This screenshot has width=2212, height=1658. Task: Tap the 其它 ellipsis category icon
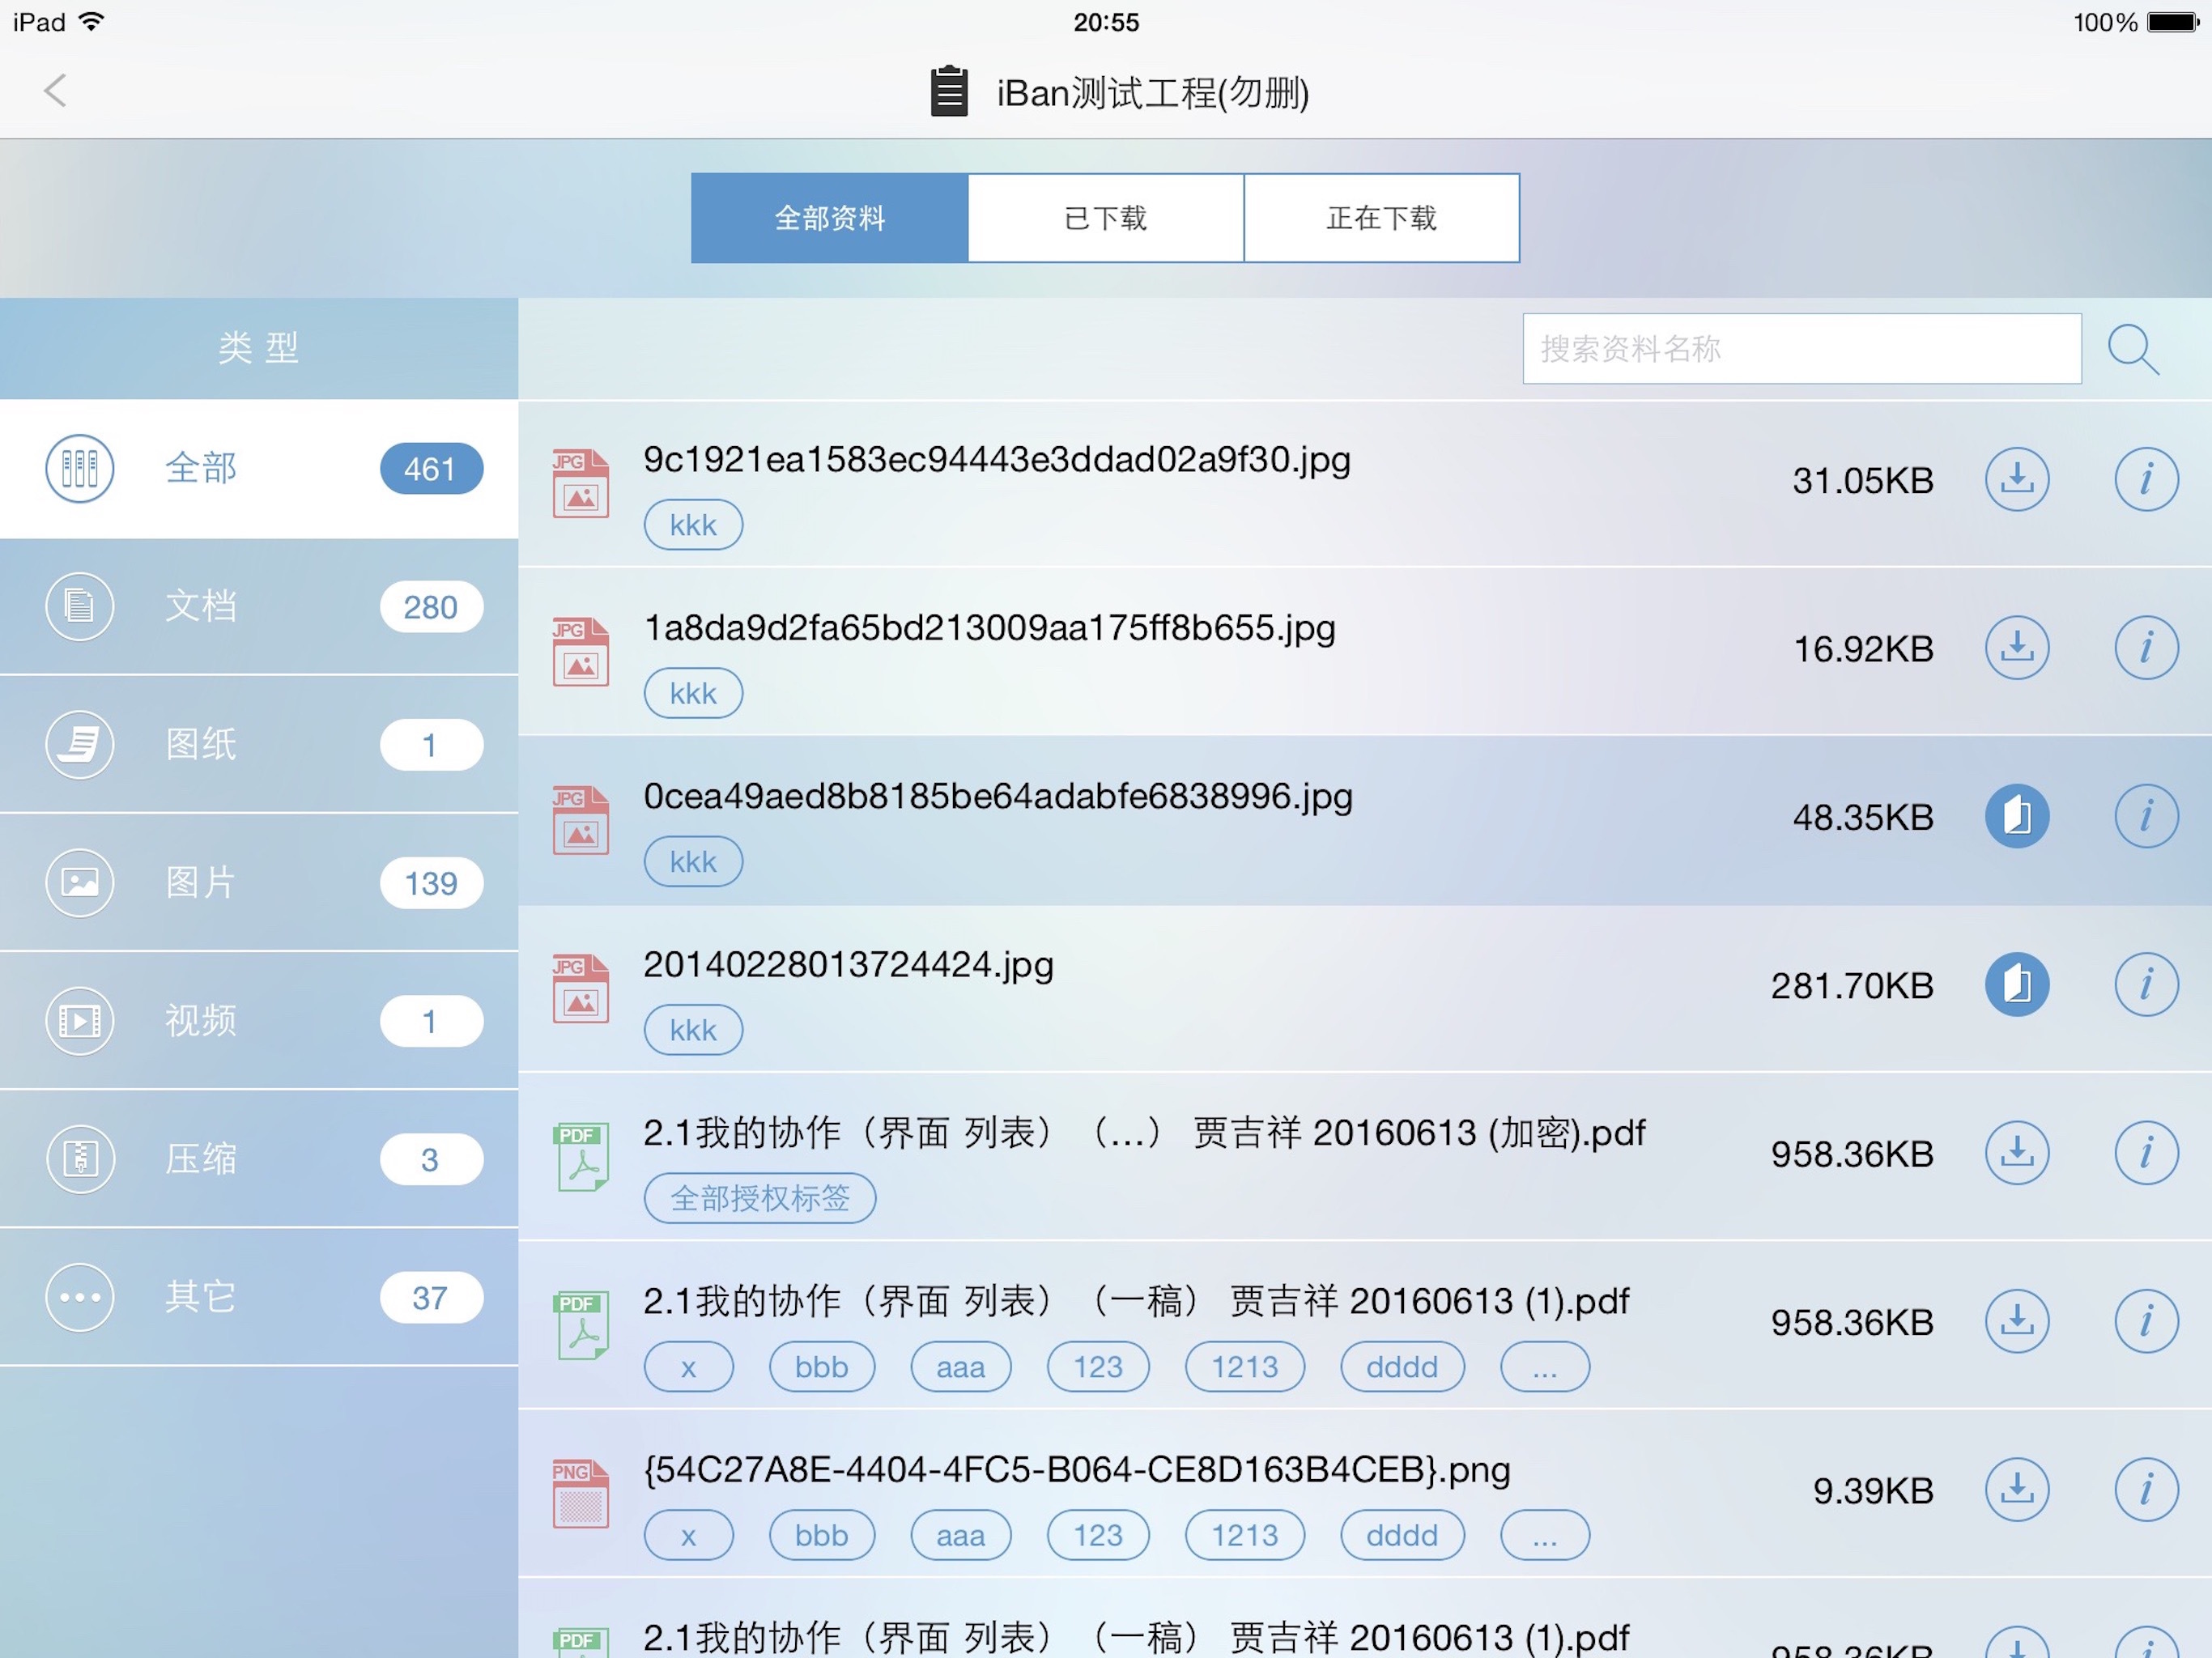click(x=80, y=1297)
